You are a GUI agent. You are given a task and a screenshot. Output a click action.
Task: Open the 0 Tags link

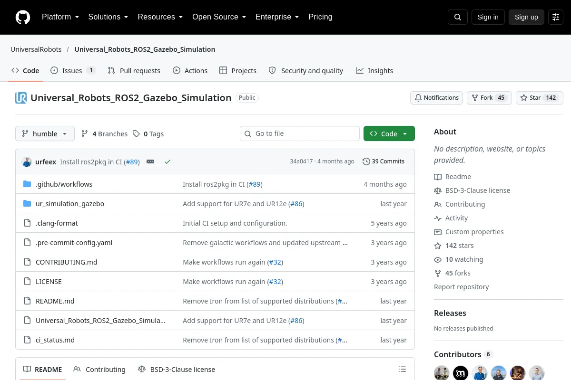148,133
